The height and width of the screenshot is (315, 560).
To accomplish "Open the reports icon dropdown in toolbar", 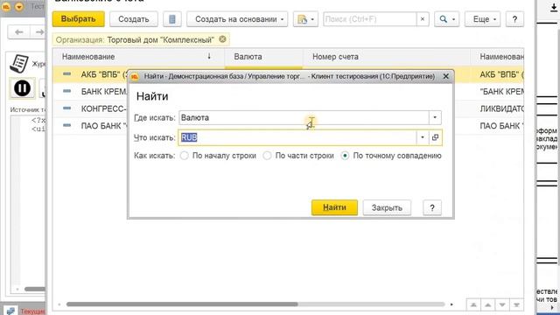I will click(x=305, y=19).
